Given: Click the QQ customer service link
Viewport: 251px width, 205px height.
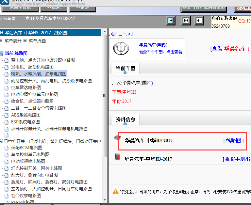Looking at the screenshot, I should tap(244, 21).
